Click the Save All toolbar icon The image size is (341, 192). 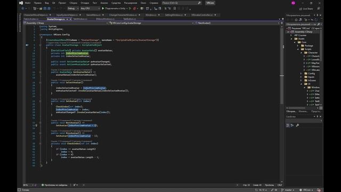click(49, 9)
